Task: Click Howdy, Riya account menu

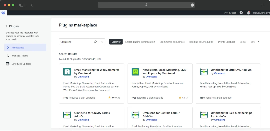Action: pyautogui.click(x=261, y=13)
